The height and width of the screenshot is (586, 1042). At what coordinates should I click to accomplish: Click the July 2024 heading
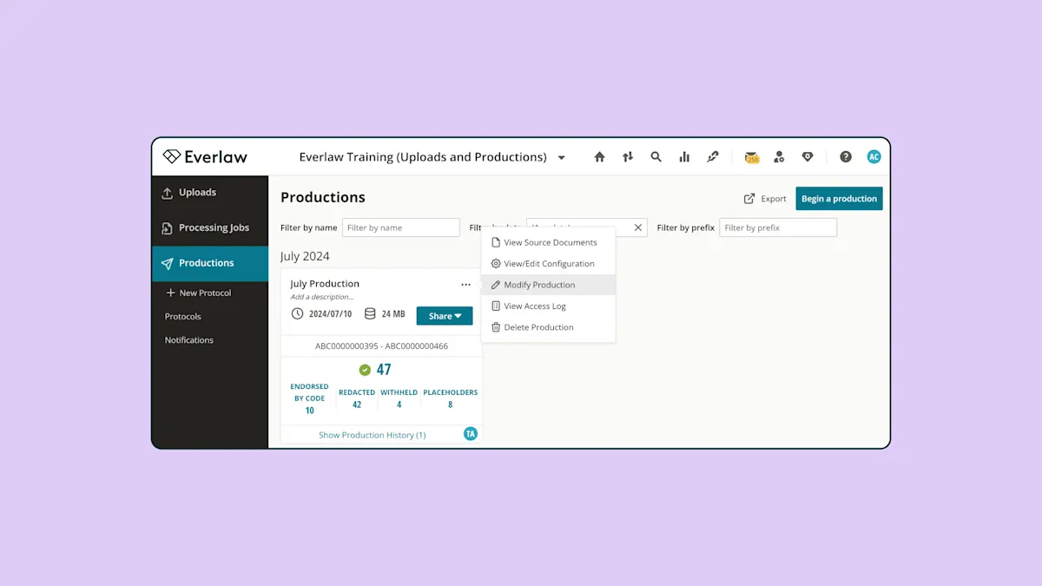click(x=305, y=256)
